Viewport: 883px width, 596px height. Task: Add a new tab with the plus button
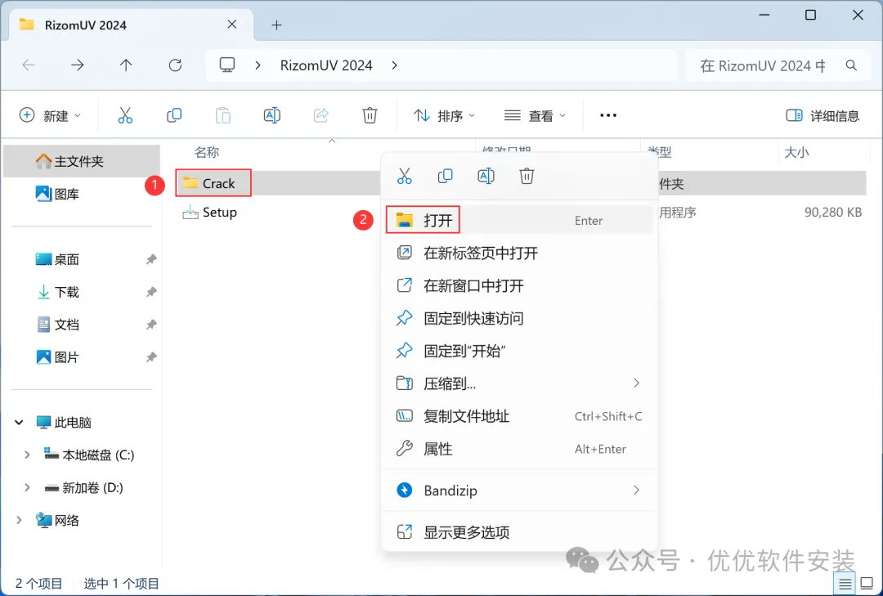coord(276,25)
